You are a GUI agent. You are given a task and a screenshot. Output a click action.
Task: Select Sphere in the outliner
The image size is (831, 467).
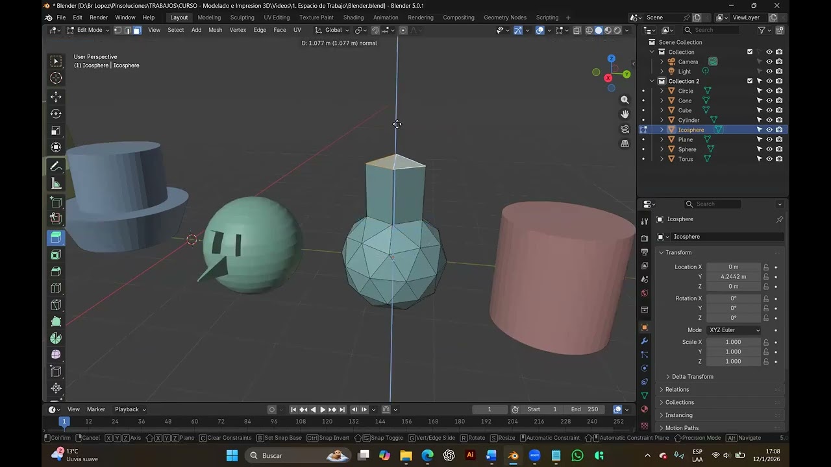(x=687, y=149)
